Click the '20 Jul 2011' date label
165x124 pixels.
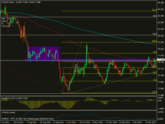[18, 122]
